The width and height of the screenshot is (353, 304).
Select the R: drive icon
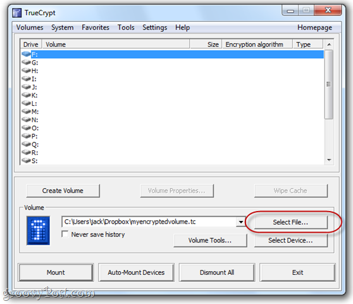tap(26, 153)
